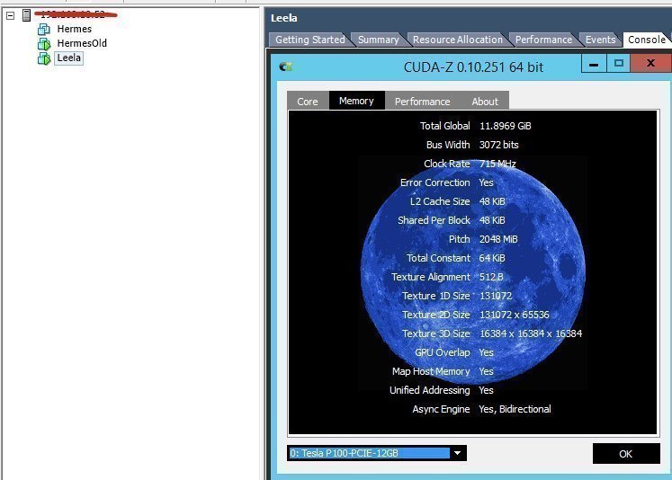Select the Tesla P100-PCIE-12GB device field
This screenshot has width=672, height=480.
(369, 453)
